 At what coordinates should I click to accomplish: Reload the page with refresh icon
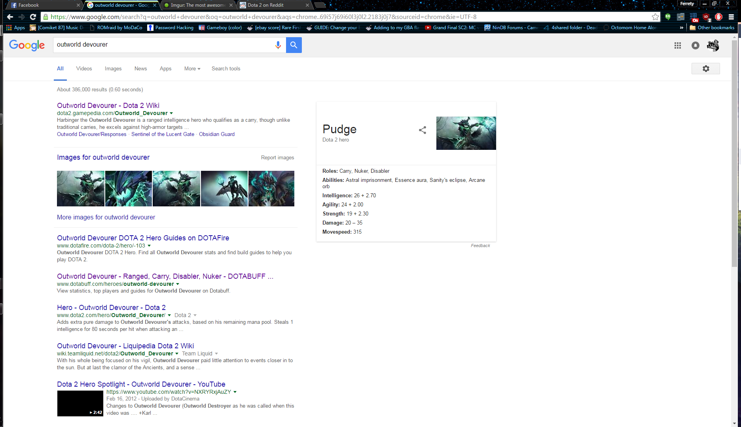click(33, 17)
